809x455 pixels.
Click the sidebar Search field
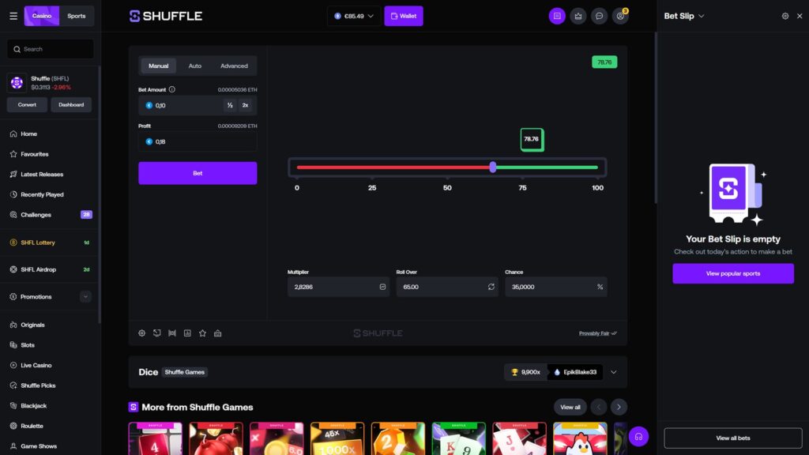(x=51, y=49)
